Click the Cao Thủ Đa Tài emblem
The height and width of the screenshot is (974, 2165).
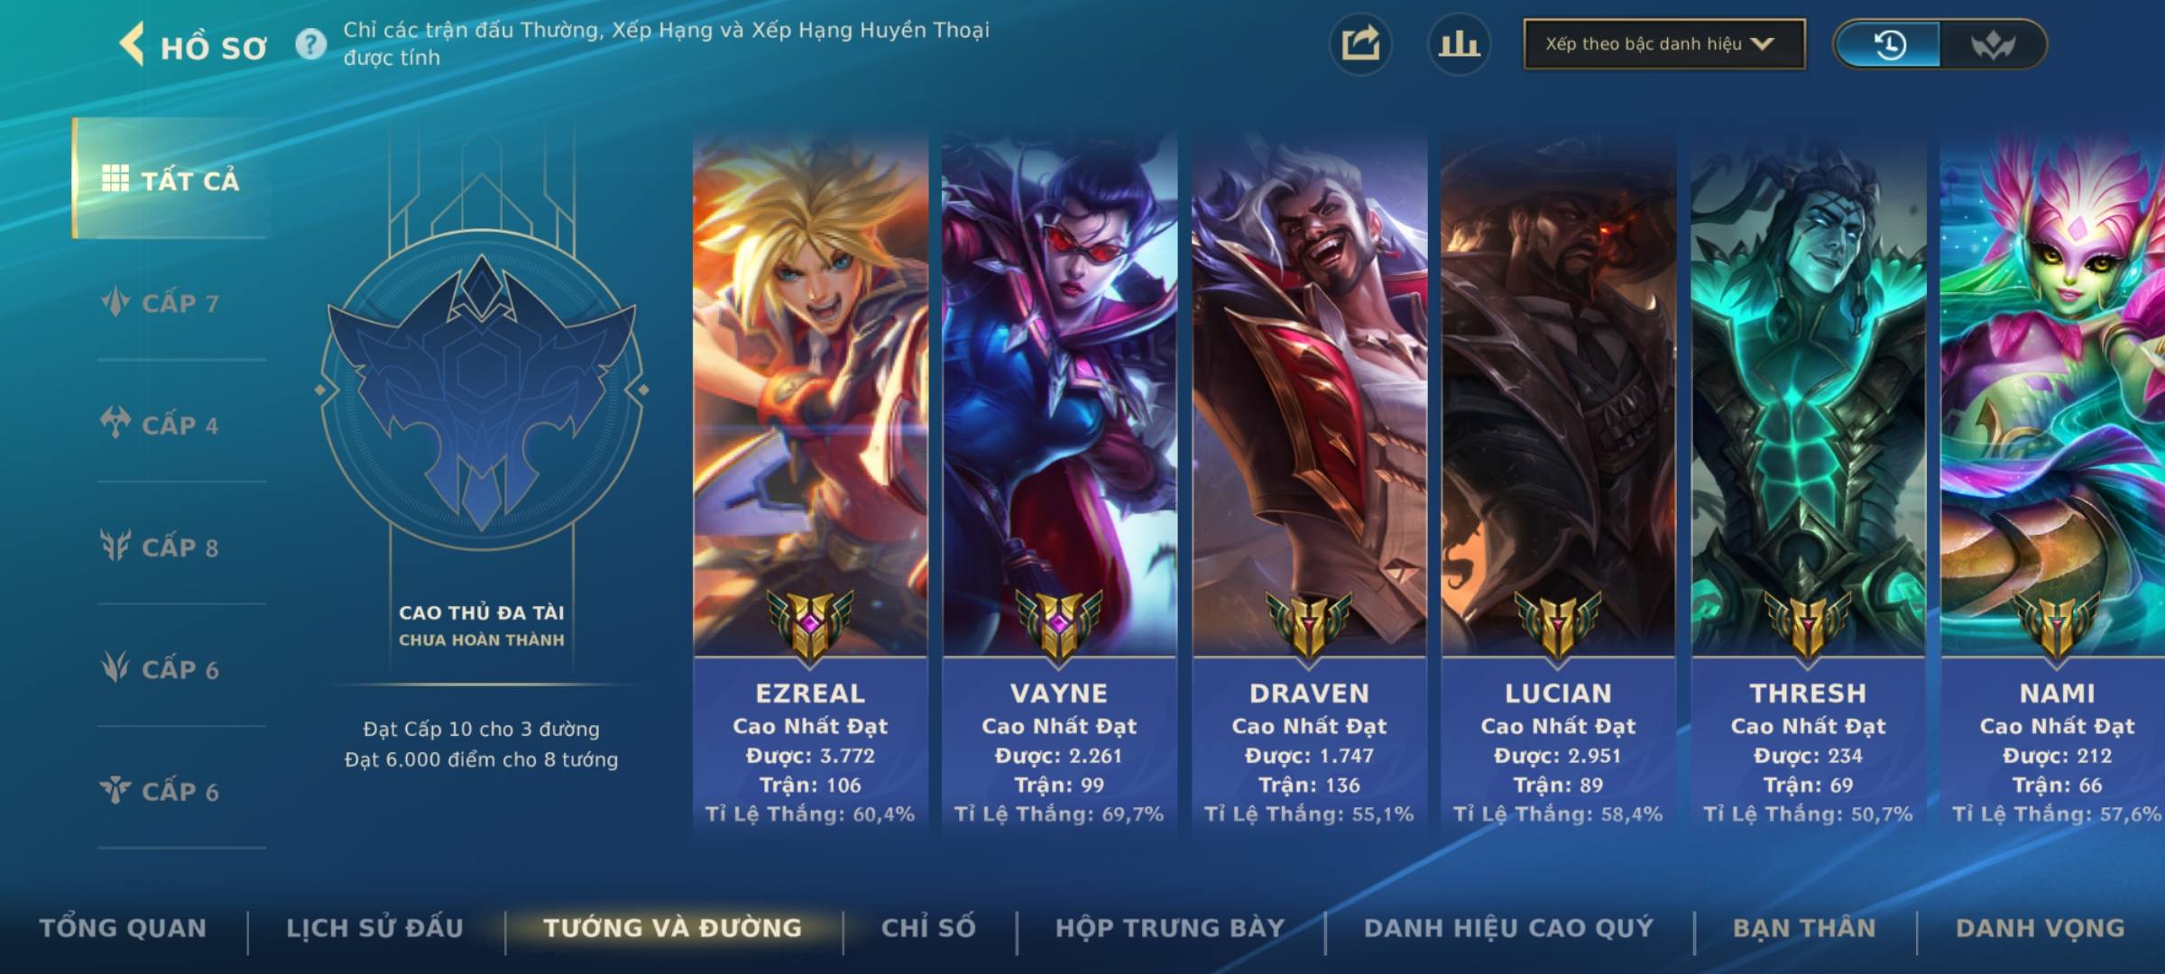coord(482,390)
